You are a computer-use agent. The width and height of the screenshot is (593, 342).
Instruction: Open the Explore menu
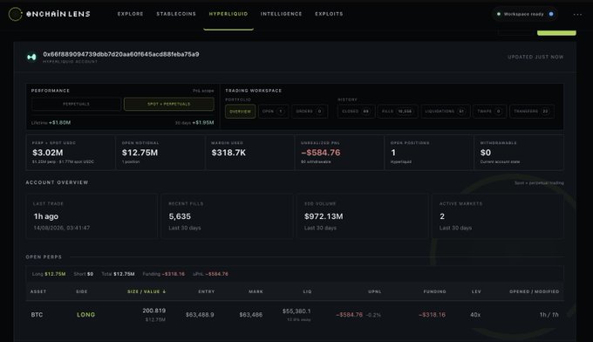pos(130,14)
